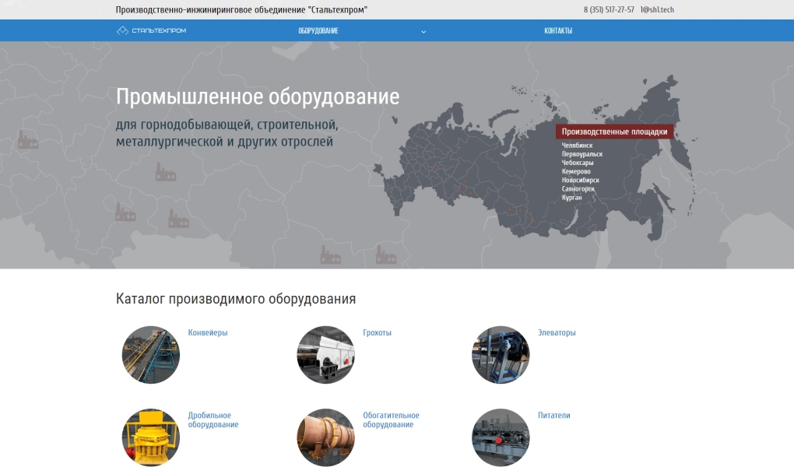
Task: Click the Грохоты round image
Action: (325, 355)
